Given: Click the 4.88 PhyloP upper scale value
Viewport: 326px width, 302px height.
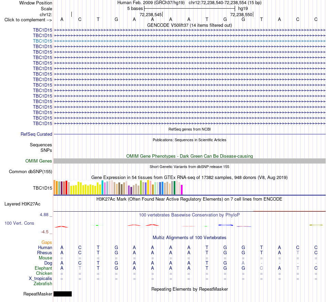Looking at the screenshot, I should click(x=44, y=215).
